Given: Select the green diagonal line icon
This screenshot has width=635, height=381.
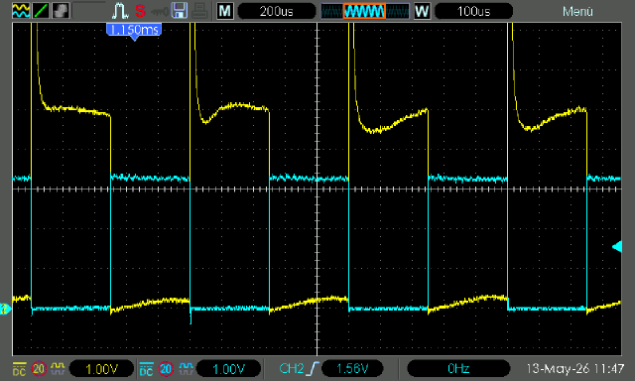Looking at the screenshot, I should click(41, 11).
